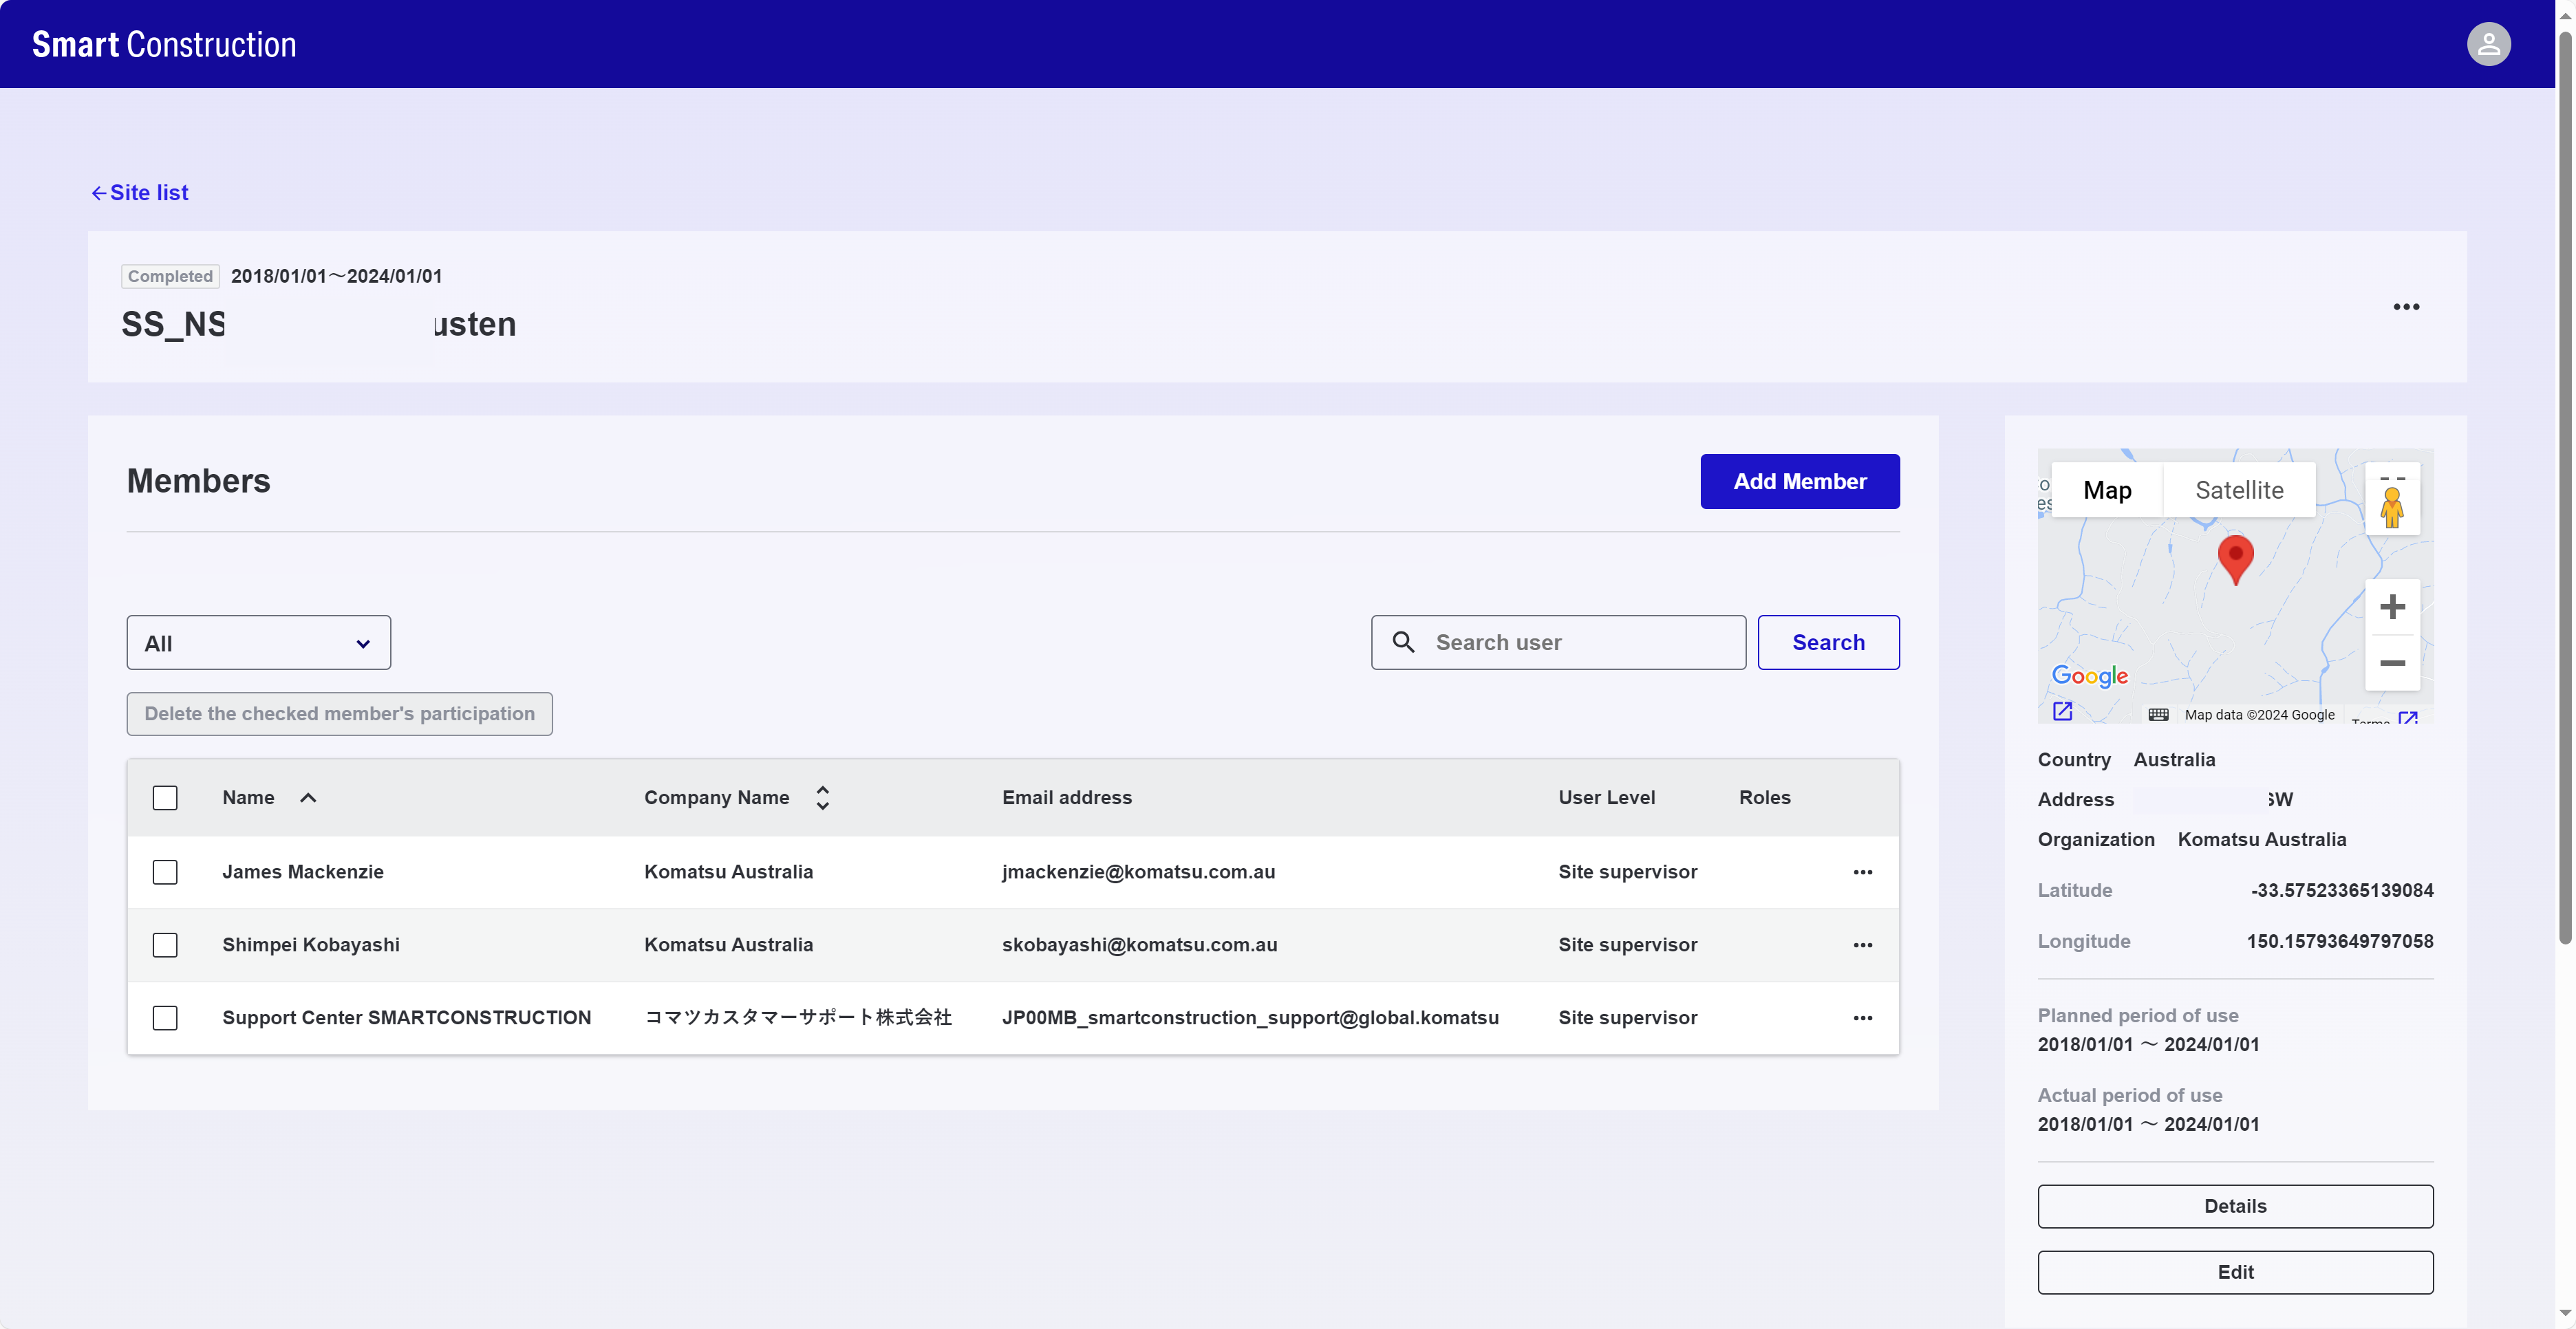Click the back arrow beside Site list
Viewport: 2576px width, 1329px height.
[x=98, y=193]
